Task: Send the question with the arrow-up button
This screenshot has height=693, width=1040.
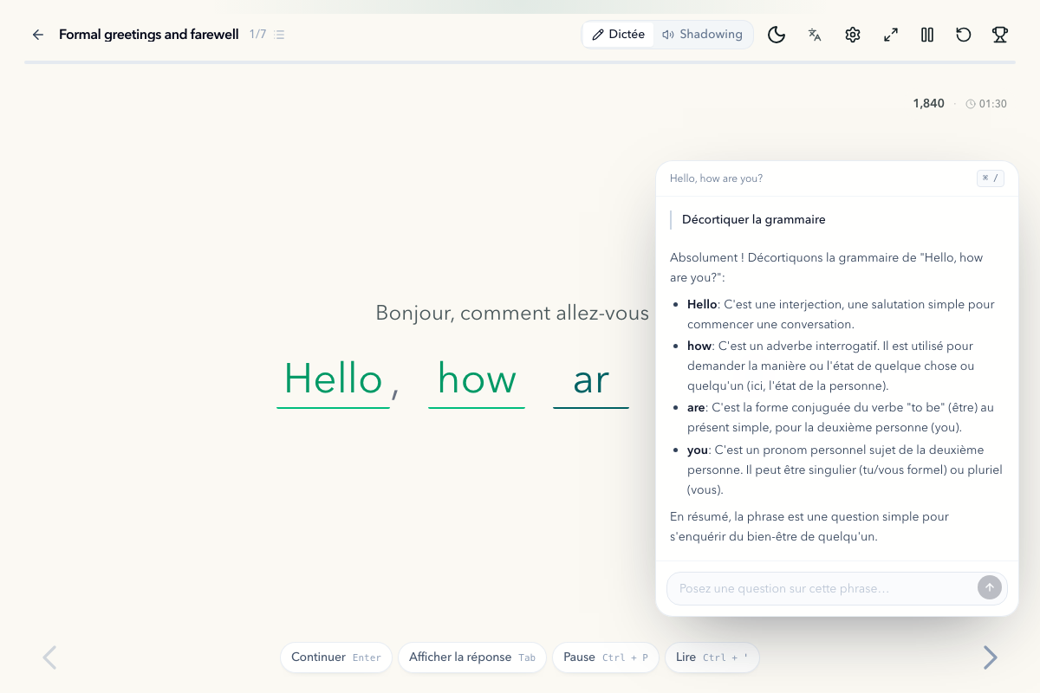Action: coord(990,587)
